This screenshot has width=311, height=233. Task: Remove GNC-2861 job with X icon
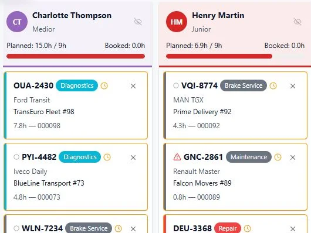tap(293, 157)
